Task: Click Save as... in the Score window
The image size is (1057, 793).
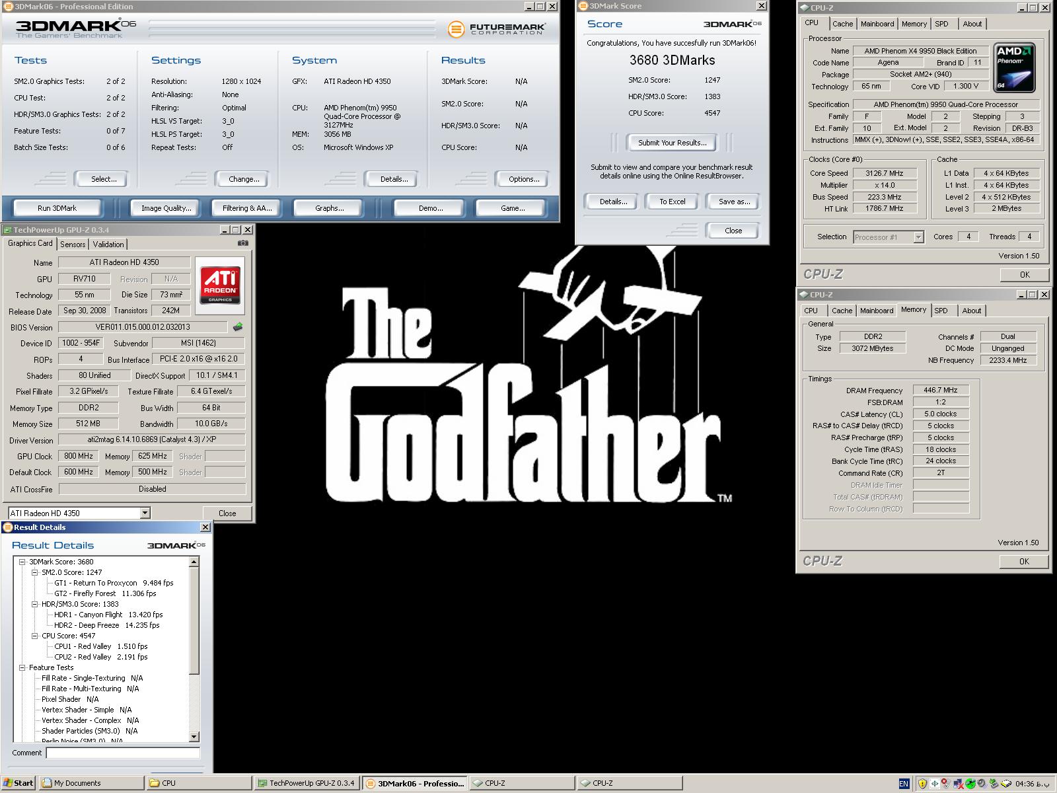Action: [733, 202]
